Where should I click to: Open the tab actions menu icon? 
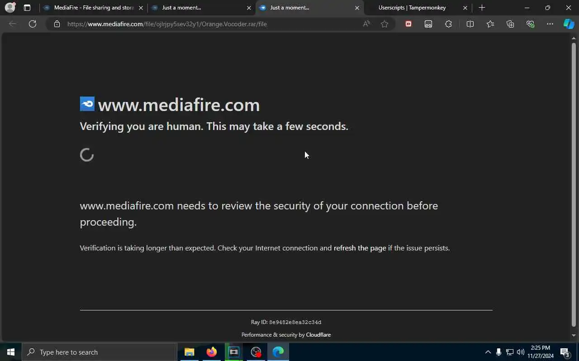coord(27,8)
